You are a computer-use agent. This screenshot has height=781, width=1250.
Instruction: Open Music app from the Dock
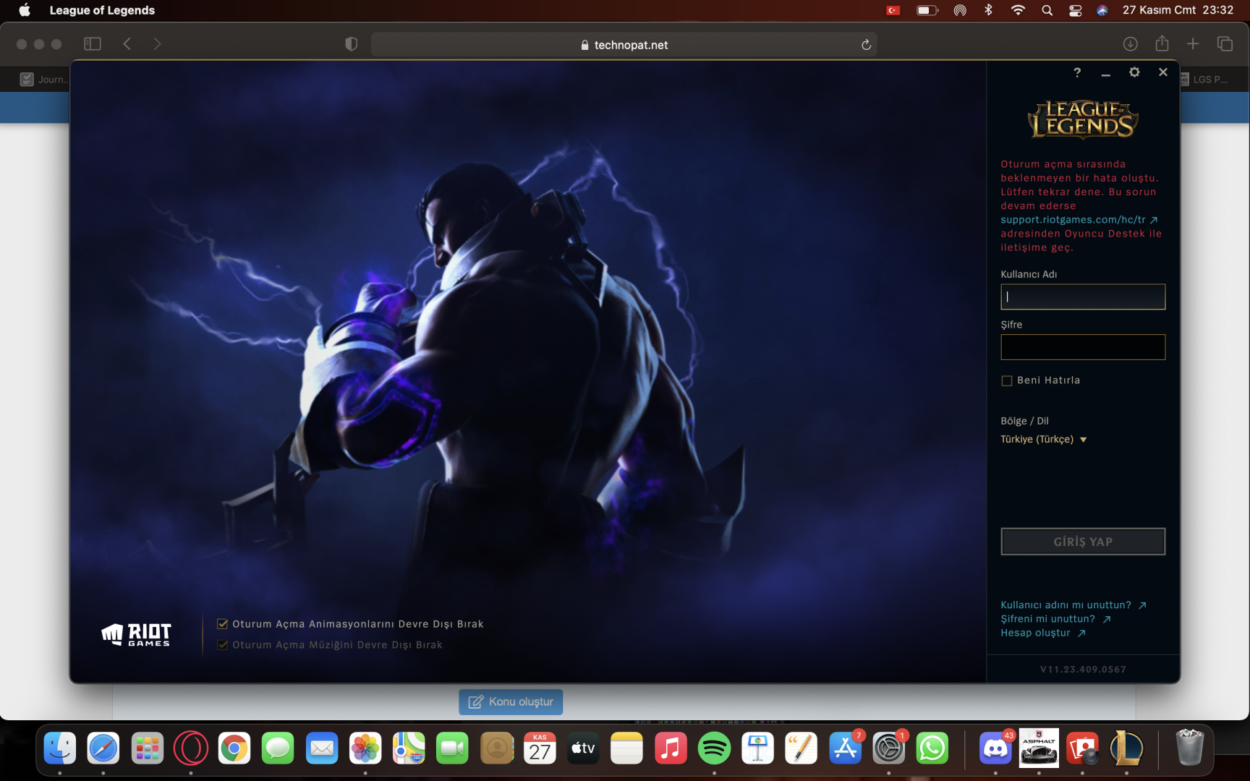point(671,748)
